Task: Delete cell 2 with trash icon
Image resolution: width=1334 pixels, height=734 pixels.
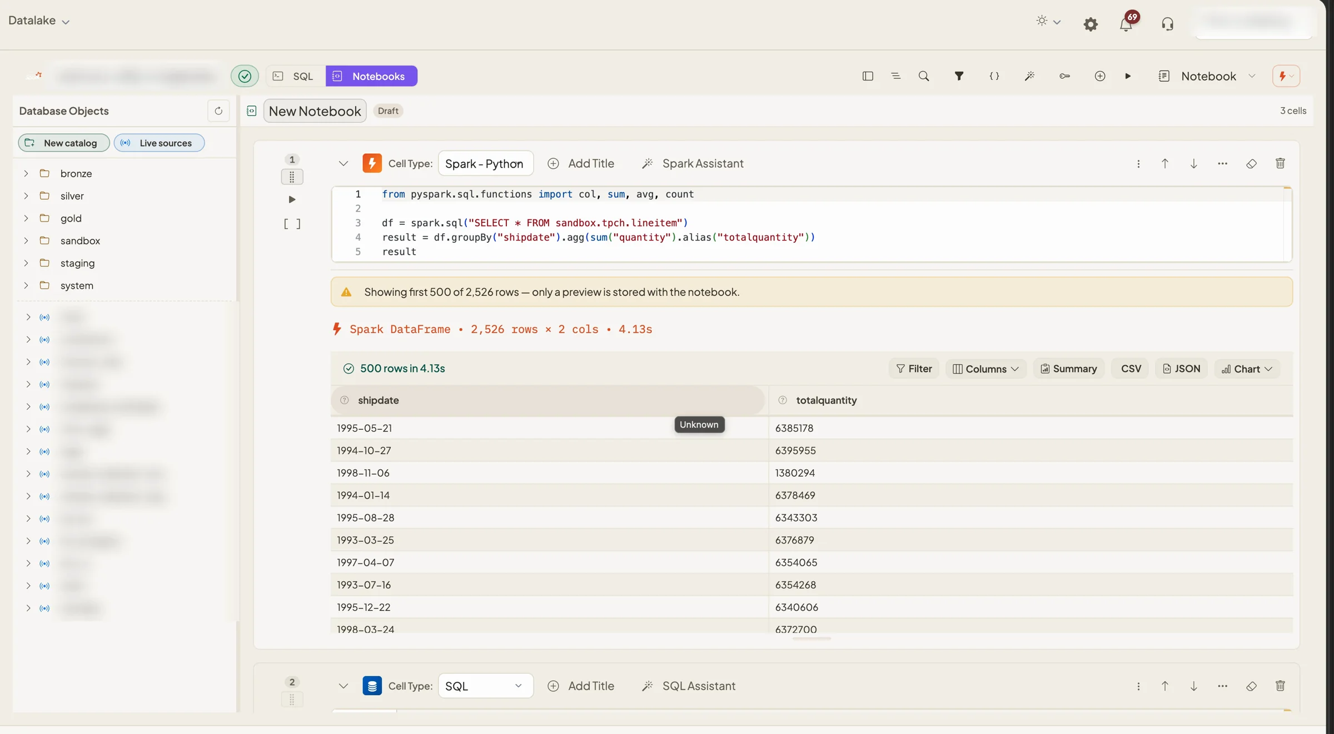Action: [1280, 686]
